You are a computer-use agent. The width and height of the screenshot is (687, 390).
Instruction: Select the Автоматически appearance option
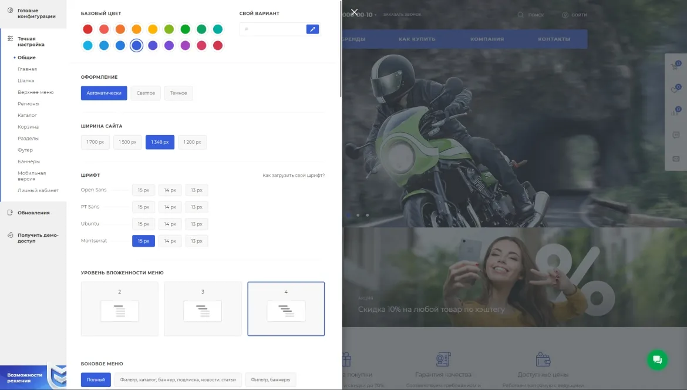click(x=104, y=93)
